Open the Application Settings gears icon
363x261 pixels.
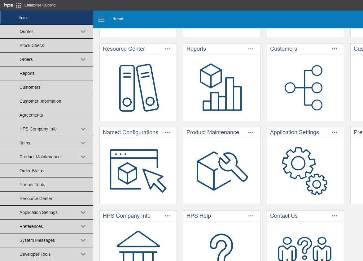305,171
